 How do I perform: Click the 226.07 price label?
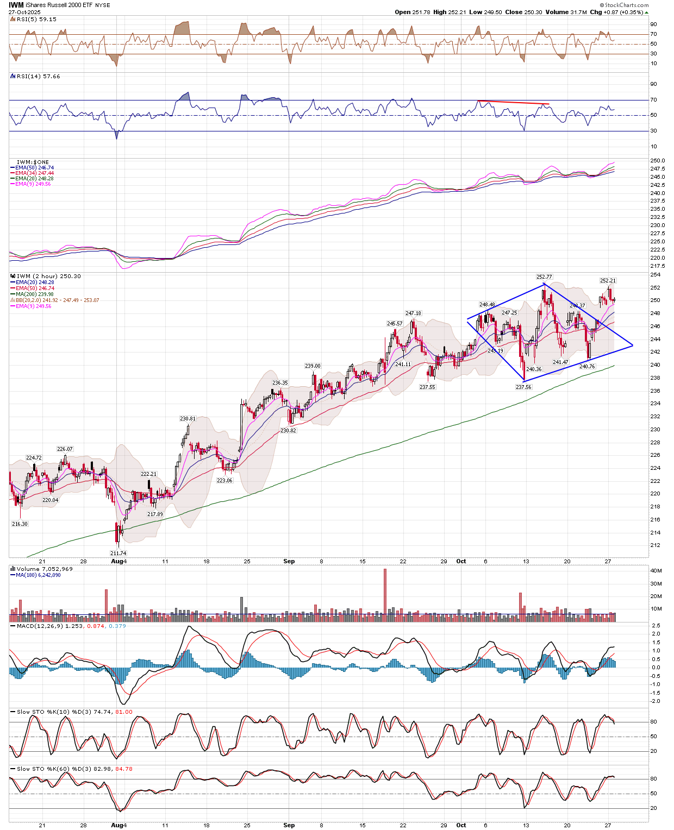(65, 449)
